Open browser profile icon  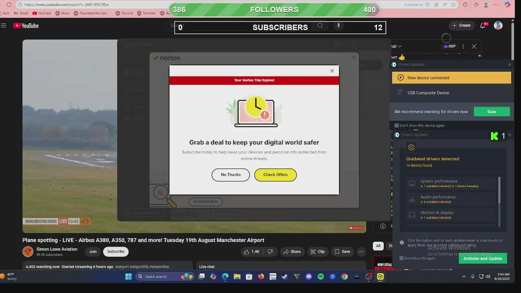point(486,4)
